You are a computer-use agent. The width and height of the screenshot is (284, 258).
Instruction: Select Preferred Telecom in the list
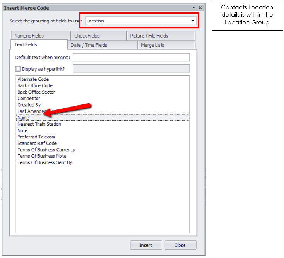point(36,137)
